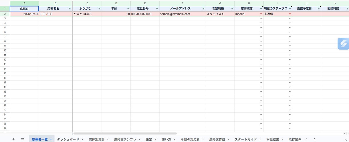Click the horizontal scrollbar thumb
Image resolution: width=349 pixels, height=142 pixels.
pos(125,133)
